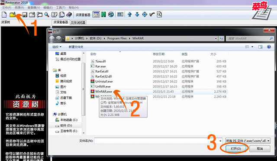The image size is (277, 161).
Task: Click the document search preview toolbar icon
Action: [x=159, y=15]
